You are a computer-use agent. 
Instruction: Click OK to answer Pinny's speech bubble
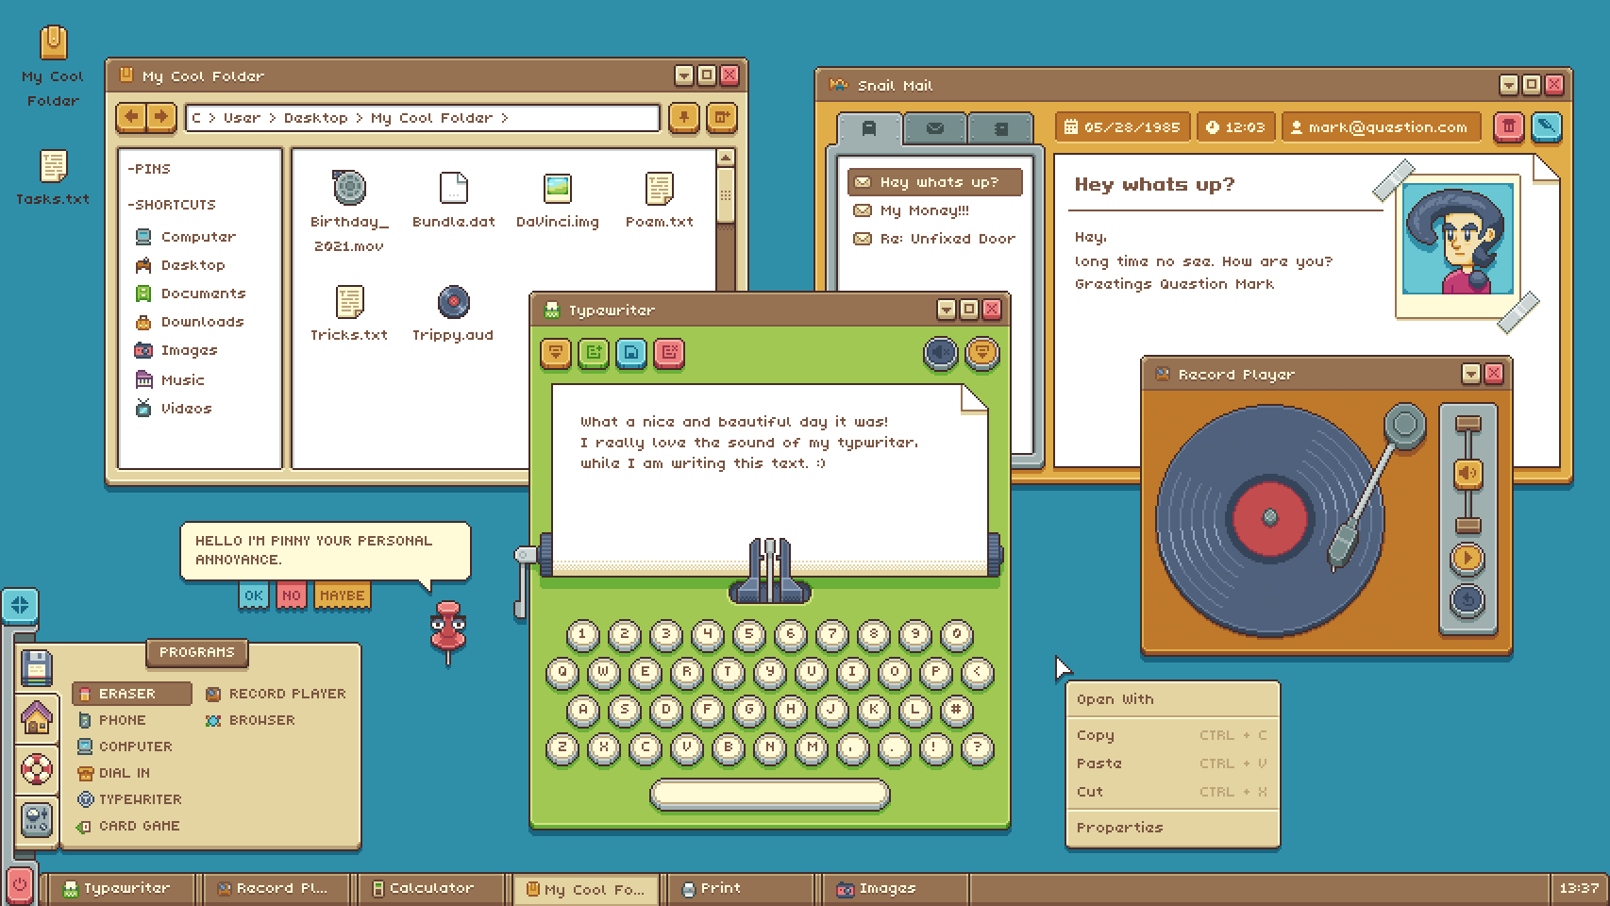pyautogui.click(x=253, y=596)
